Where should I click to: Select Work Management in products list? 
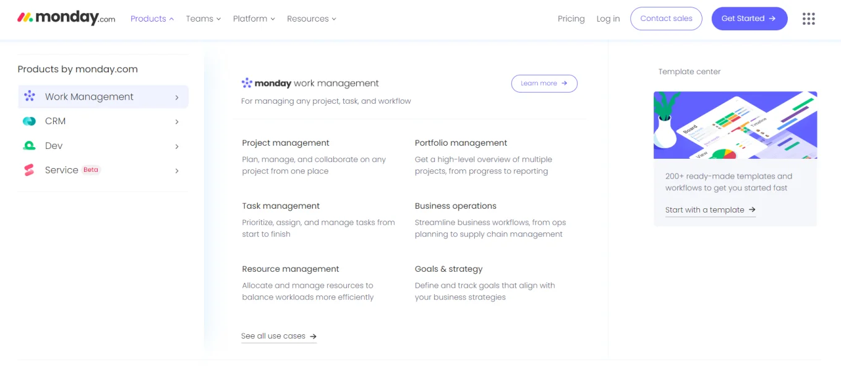point(103,97)
